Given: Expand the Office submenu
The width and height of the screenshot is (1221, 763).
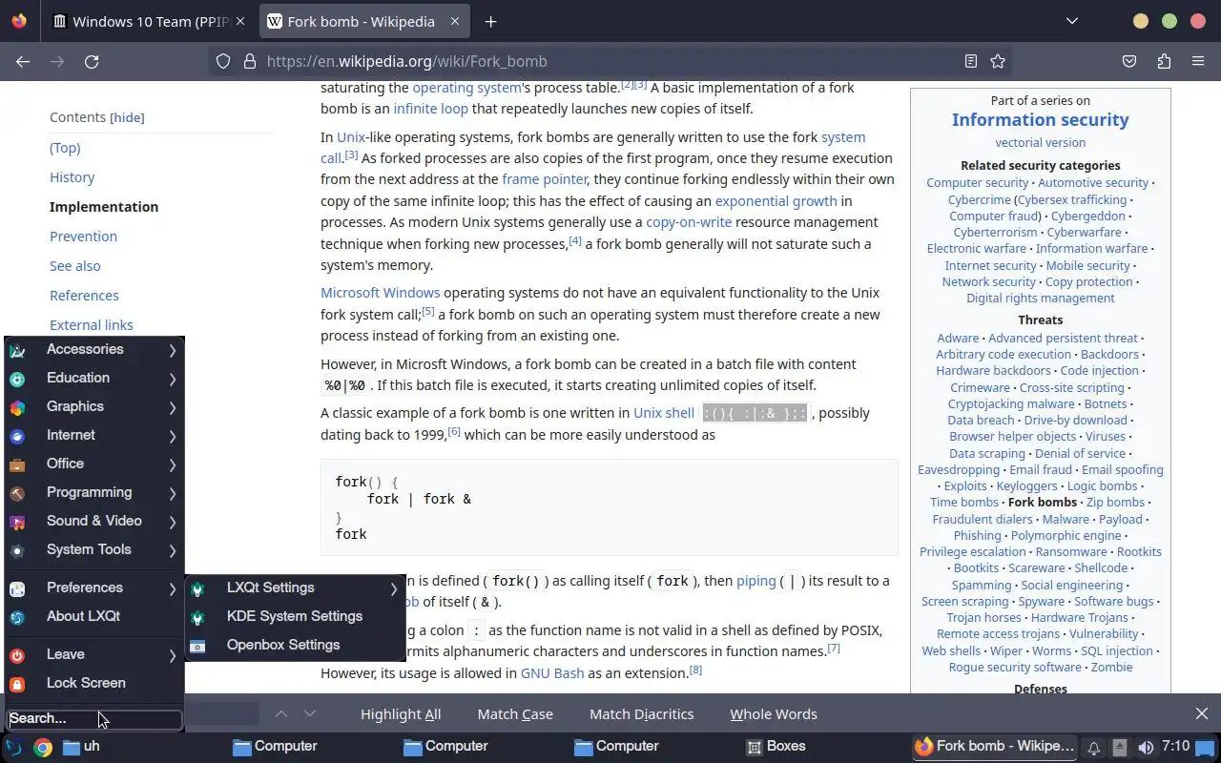Looking at the screenshot, I should point(93,464).
